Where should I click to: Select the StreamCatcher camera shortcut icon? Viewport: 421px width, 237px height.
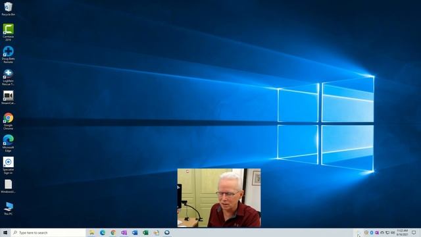[8, 97]
